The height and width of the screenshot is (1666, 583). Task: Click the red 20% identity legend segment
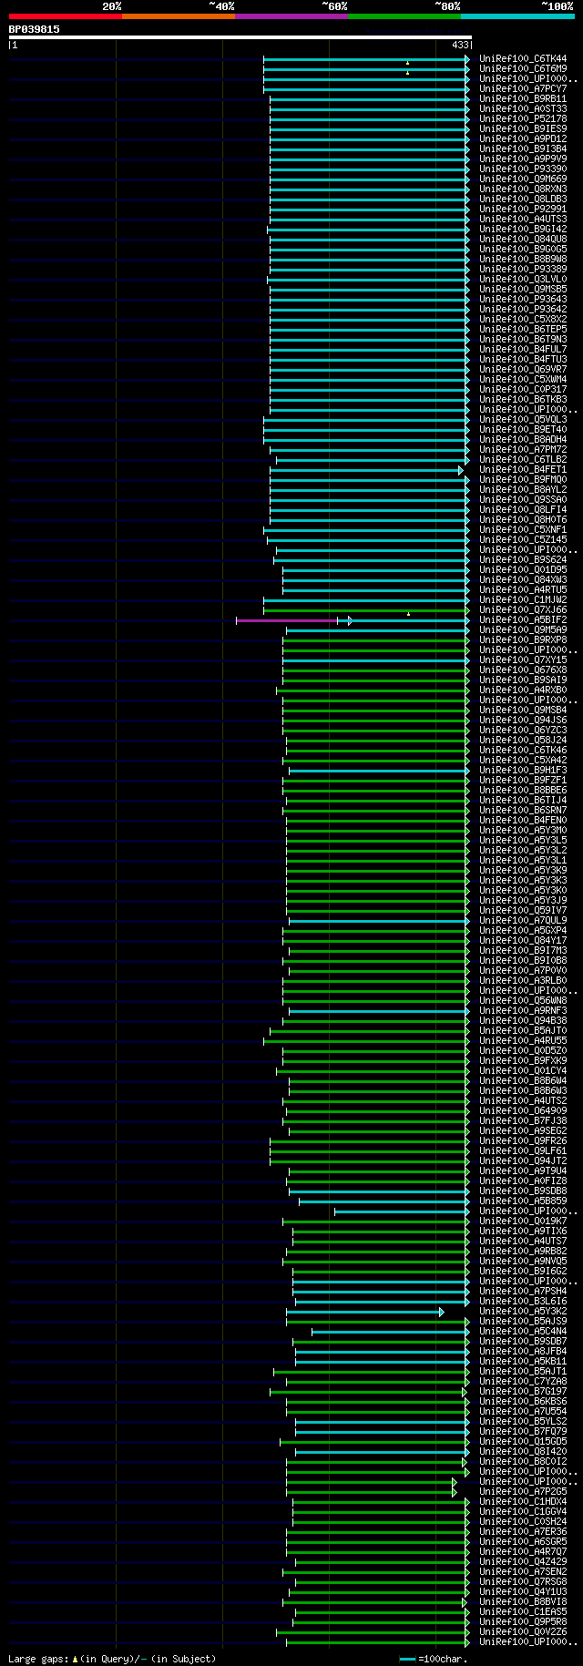pyautogui.click(x=65, y=16)
